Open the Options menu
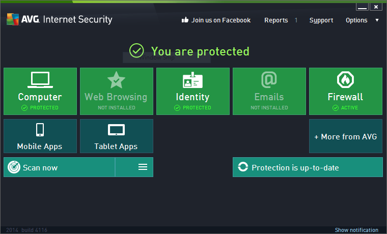Image resolution: width=387 pixels, height=234 pixels. tap(356, 20)
